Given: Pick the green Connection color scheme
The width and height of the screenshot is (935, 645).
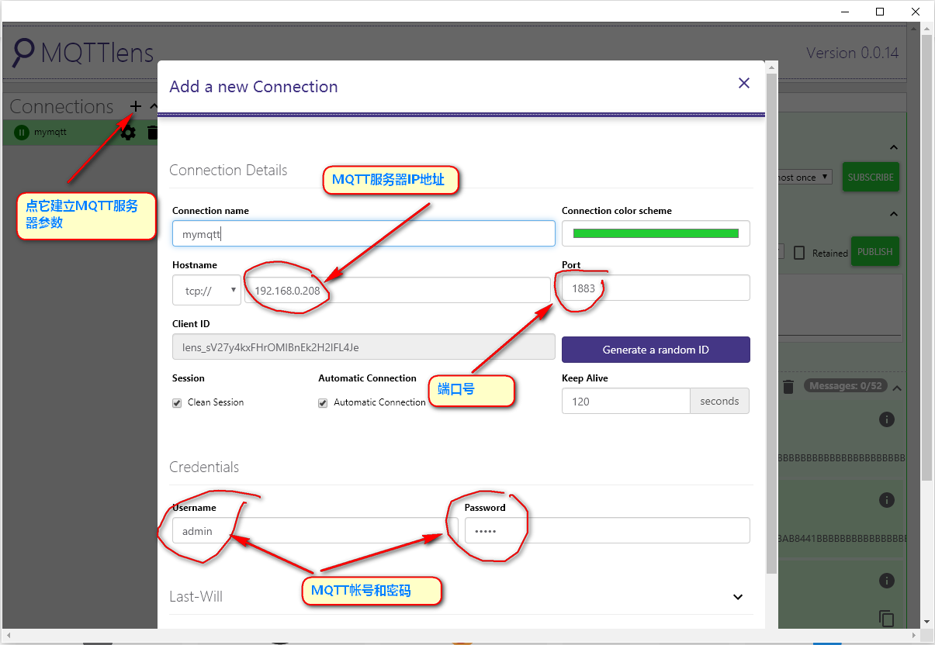Looking at the screenshot, I should coord(656,233).
